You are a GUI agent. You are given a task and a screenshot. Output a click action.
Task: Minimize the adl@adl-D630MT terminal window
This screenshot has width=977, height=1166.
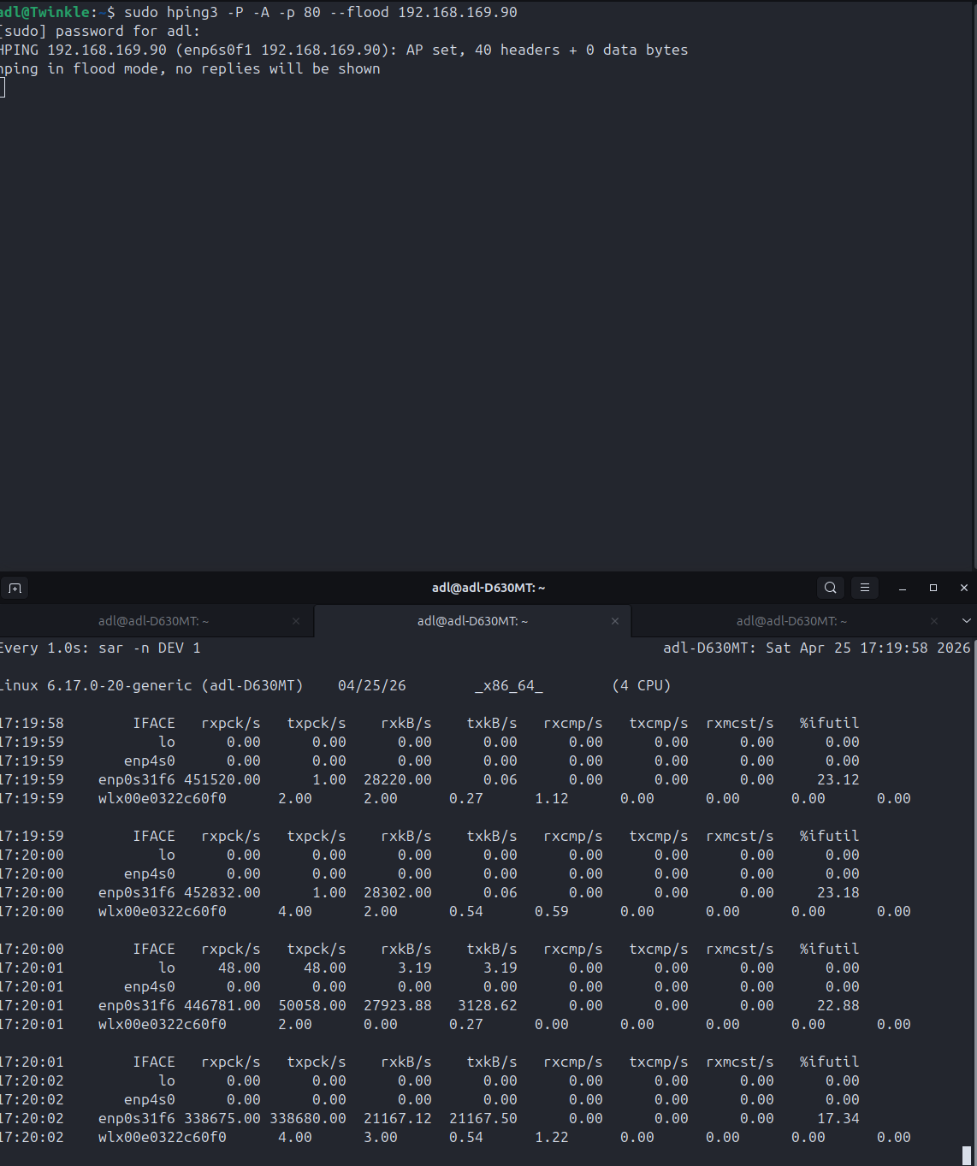[x=902, y=588]
